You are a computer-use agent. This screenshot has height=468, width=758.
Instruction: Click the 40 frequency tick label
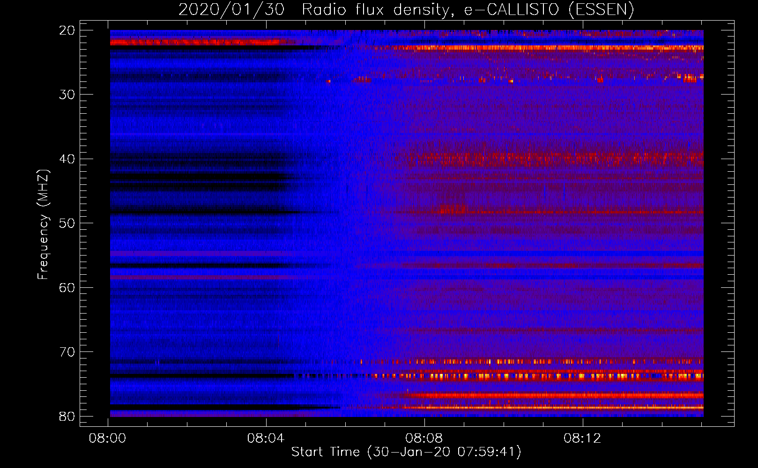coord(67,159)
